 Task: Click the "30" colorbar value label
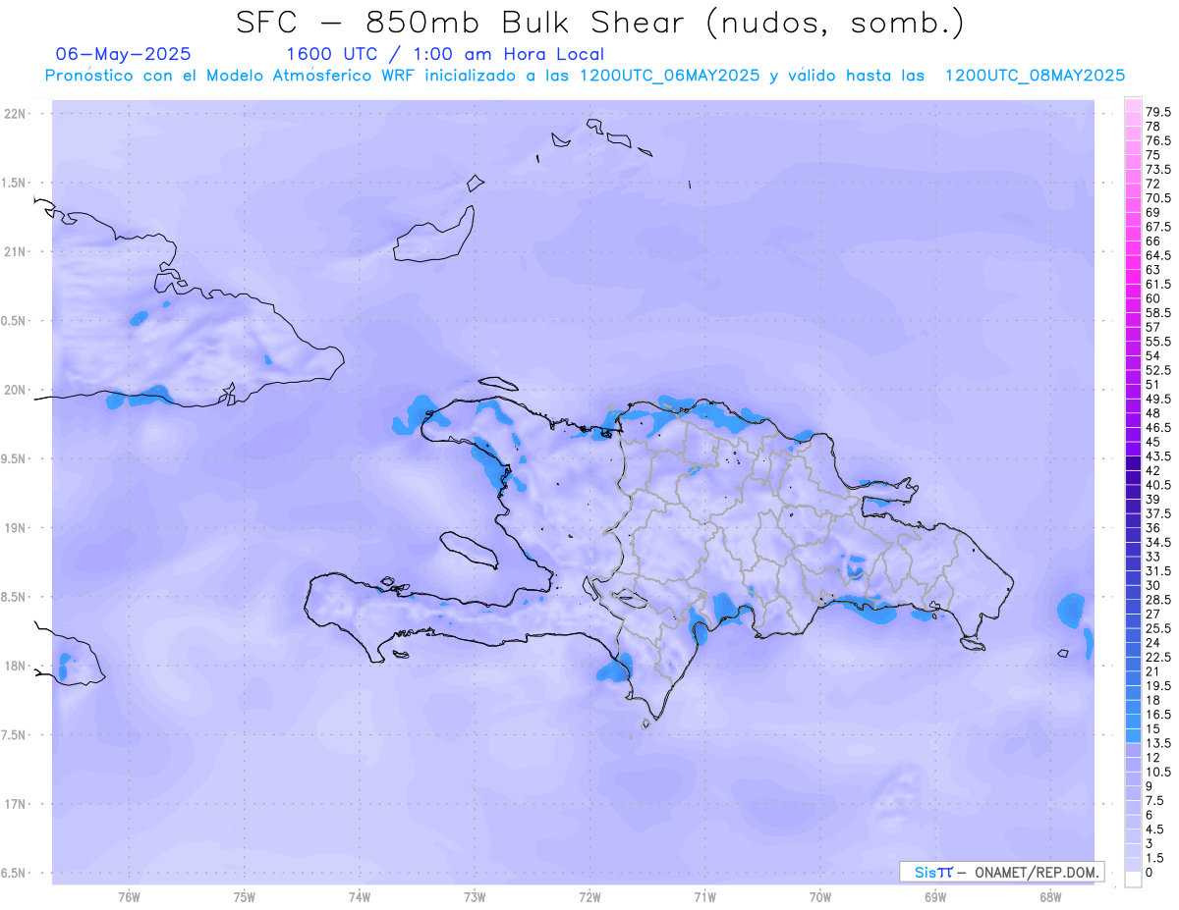1153,585
